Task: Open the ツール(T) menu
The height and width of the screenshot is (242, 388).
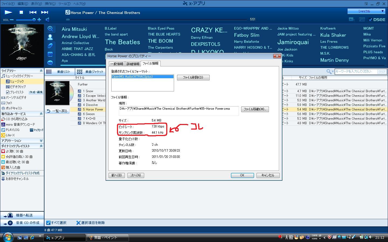Action: (x=64, y=4)
